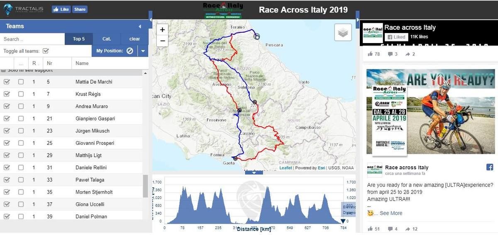
Task: Click the elevation legend box on chart
Action: [x=349, y=209]
